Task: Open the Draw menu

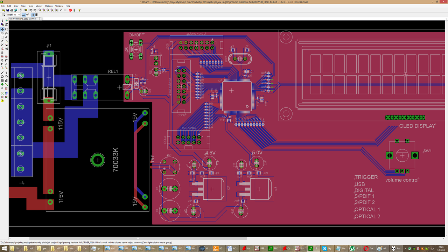Action: [16, 6]
